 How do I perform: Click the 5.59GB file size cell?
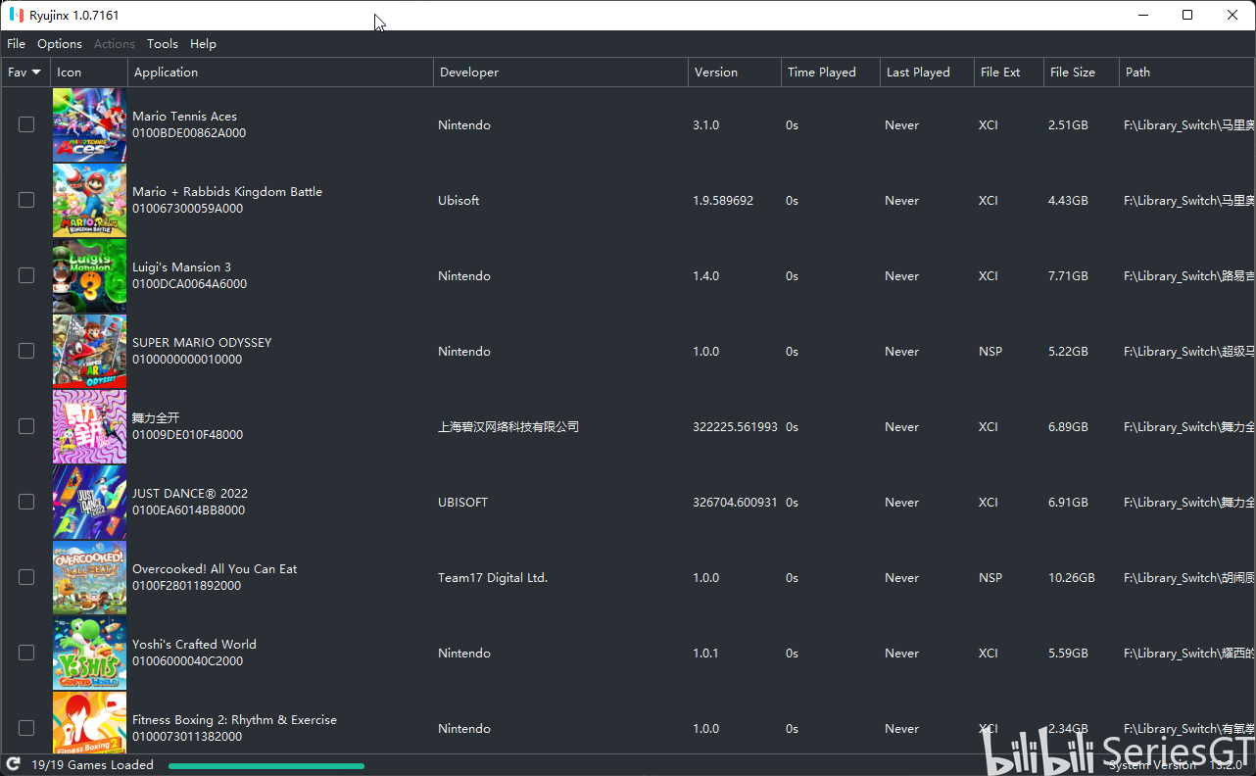1068,654
